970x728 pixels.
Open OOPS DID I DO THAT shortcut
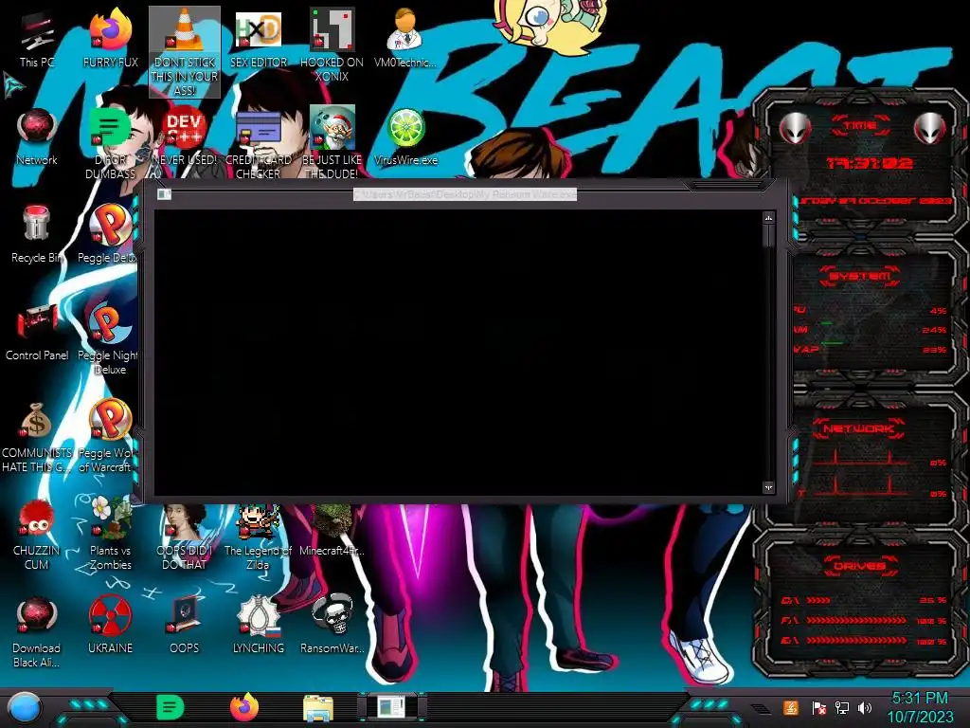pyautogui.click(x=185, y=537)
